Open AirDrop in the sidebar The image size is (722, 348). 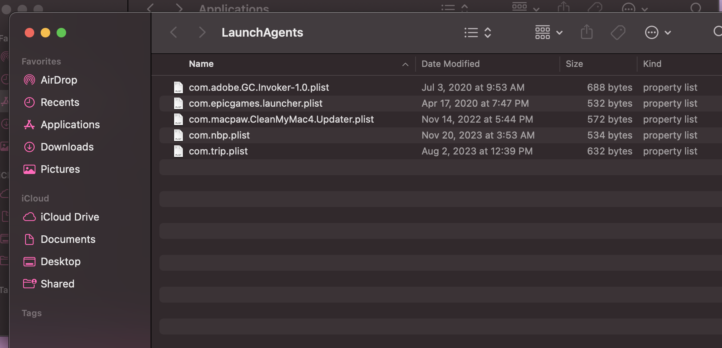point(59,80)
